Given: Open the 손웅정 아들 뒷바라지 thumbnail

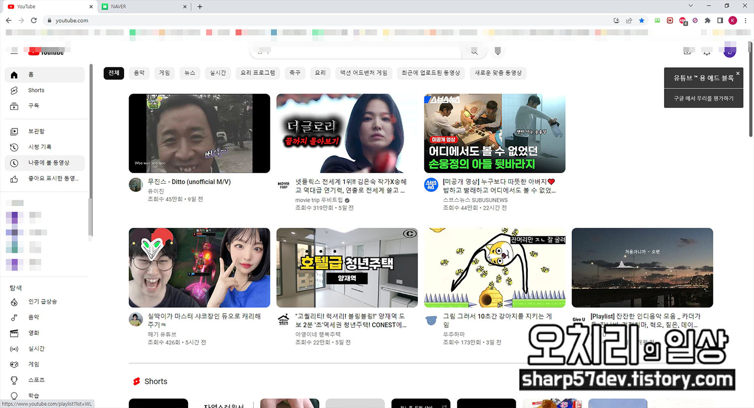Looking at the screenshot, I should click(495, 133).
